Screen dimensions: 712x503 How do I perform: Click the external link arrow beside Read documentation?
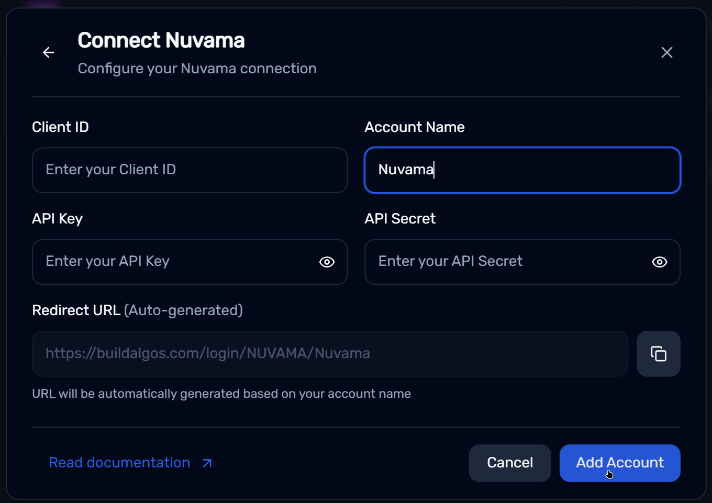207,463
